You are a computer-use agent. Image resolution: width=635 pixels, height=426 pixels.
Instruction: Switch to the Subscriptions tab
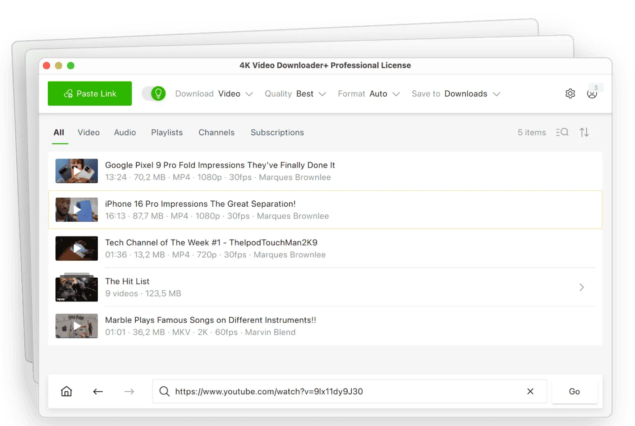[277, 132]
